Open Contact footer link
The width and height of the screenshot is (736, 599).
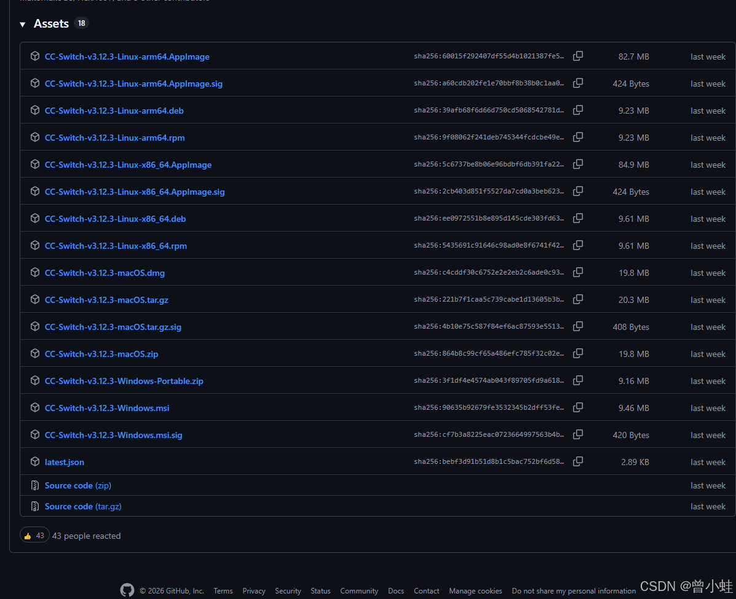426,591
